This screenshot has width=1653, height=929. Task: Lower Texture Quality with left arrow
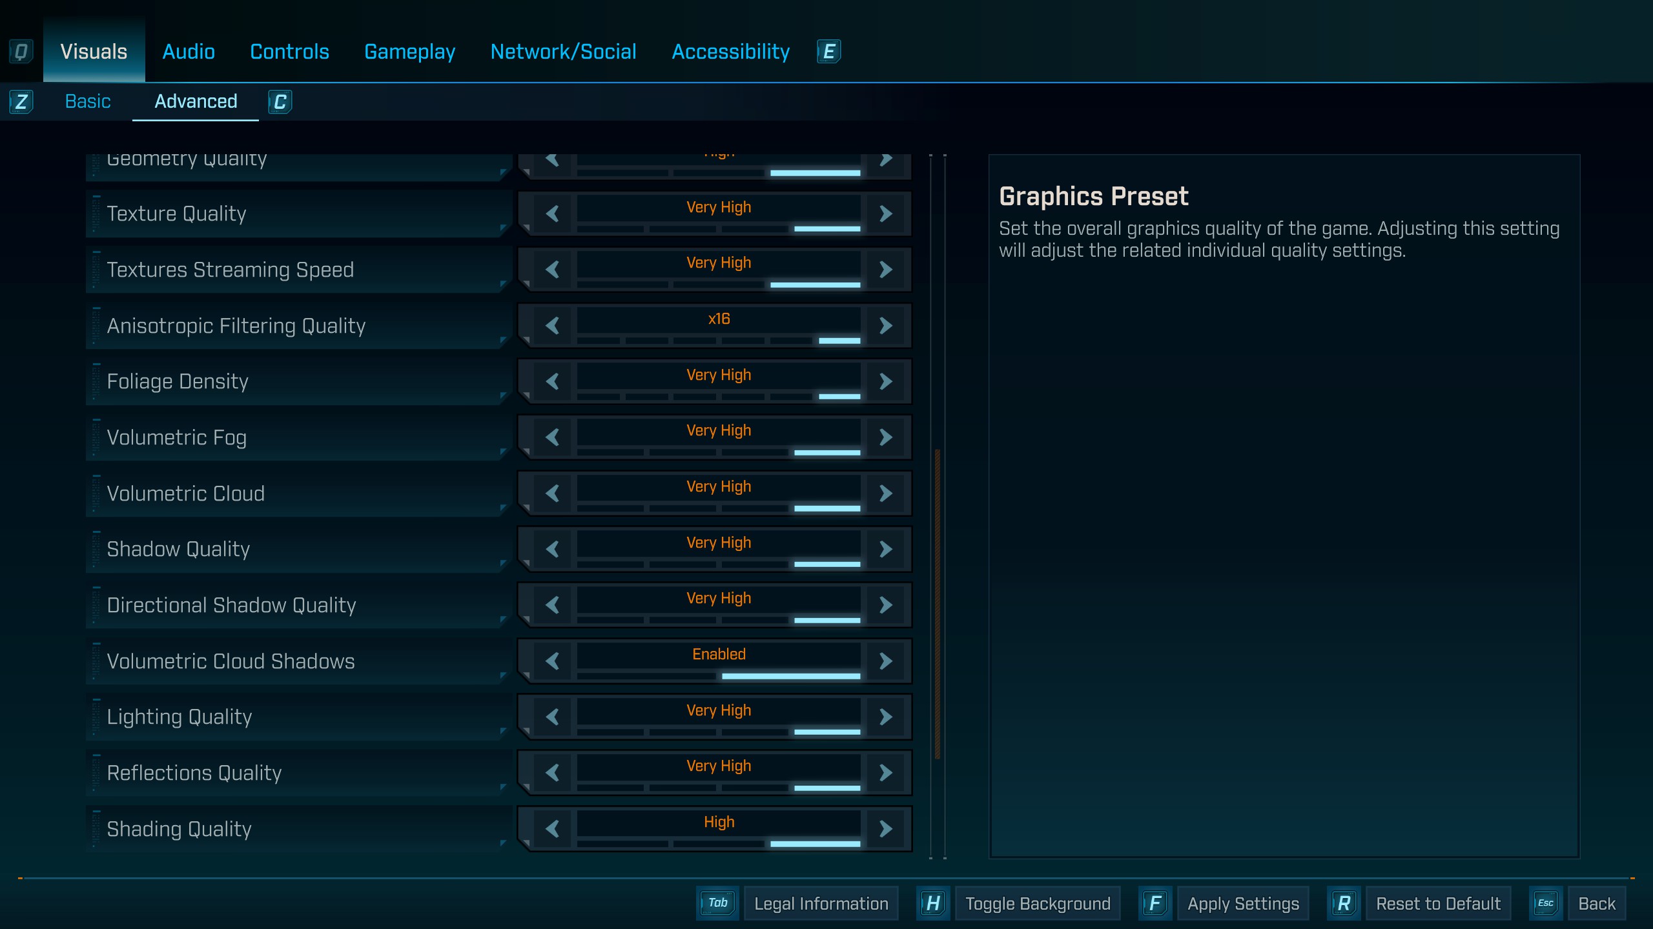pyautogui.click(x=552, y=214)
